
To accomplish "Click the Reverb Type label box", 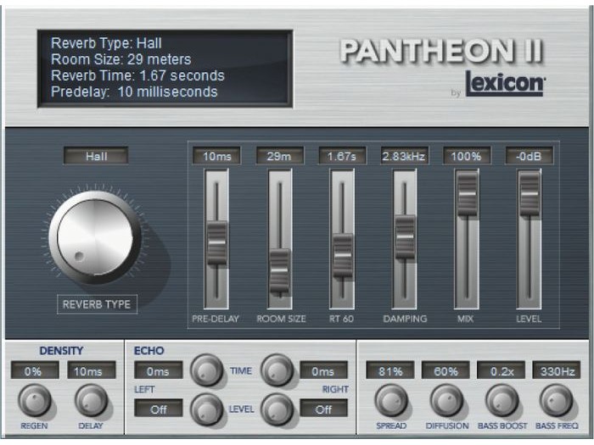I will (97, 304).
